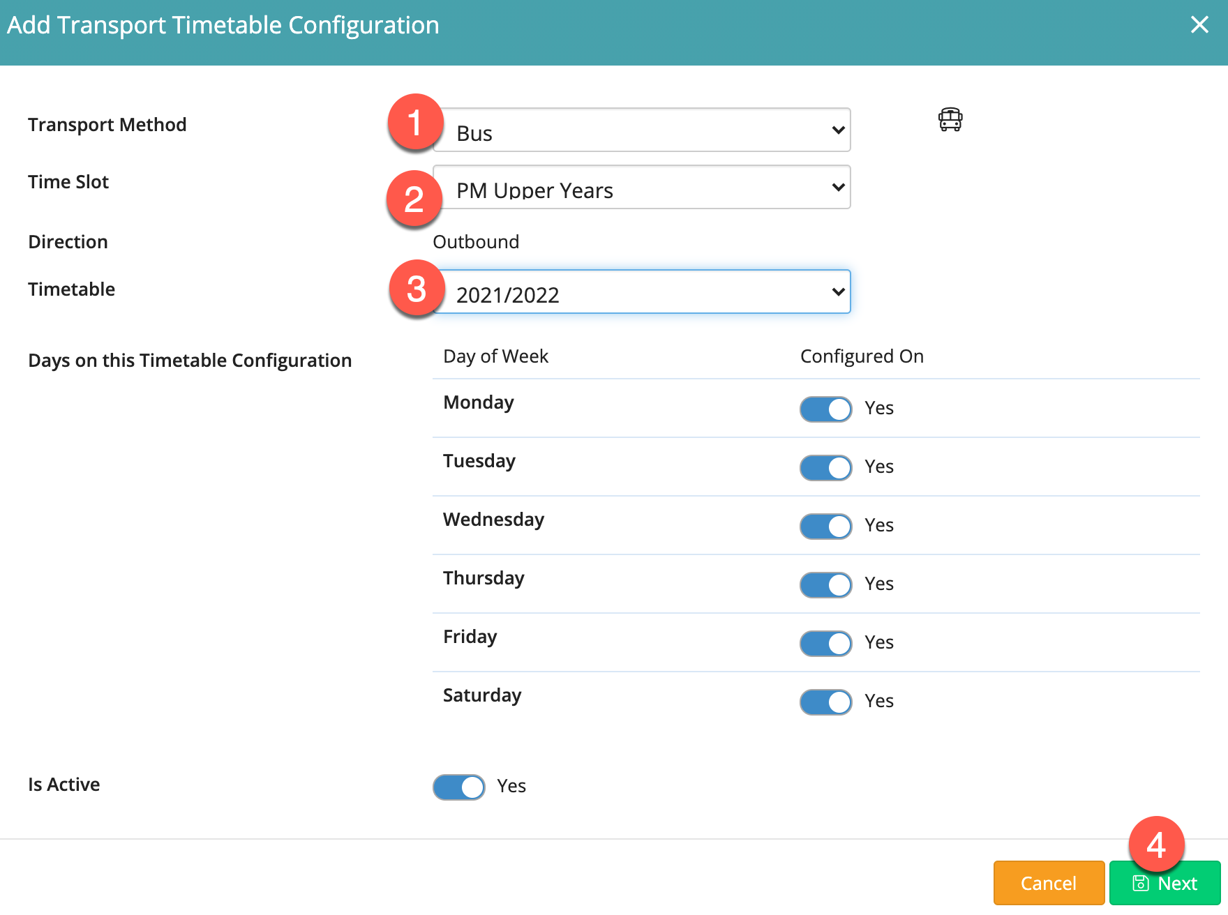Toggle the Is Active switch
Screen dimensions: 1228x915
(458, 787)
